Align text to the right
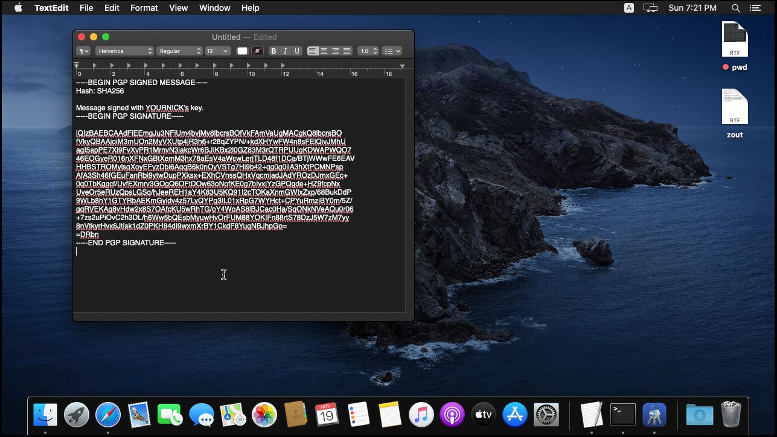Viewport: 777px width, 437px height. pos(336,51)
